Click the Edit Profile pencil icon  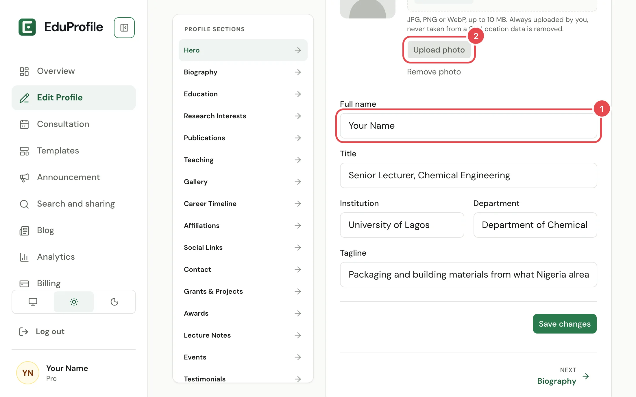coord(24,98)
